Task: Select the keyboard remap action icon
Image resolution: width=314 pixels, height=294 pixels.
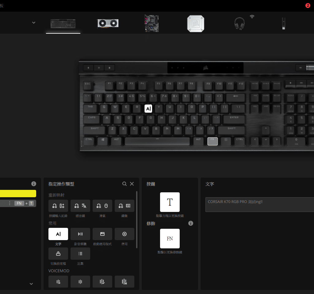Action: tap(124, 206)
